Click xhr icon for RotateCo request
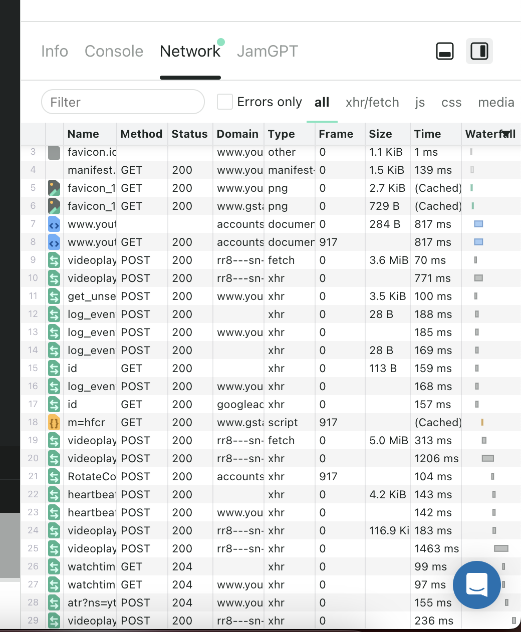 pyautogui.click(x=54, y=477)
